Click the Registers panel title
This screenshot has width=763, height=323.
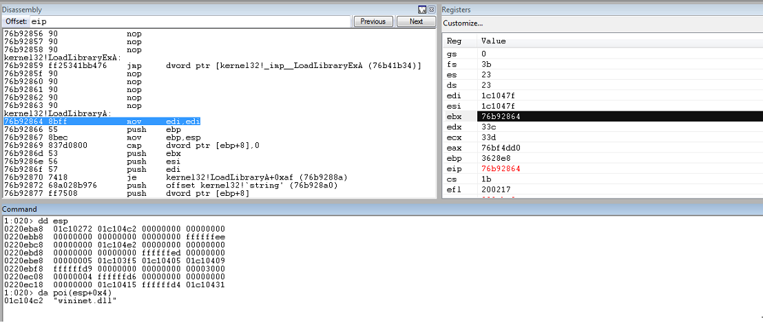456,10
